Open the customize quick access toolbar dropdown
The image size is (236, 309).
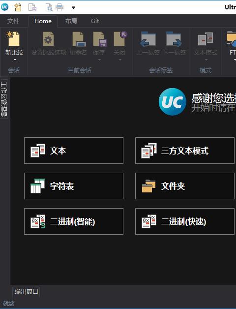coord(73,7)
